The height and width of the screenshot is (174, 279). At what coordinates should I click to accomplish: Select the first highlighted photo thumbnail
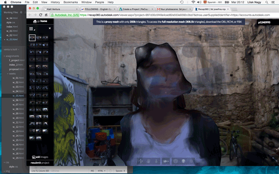[x=32, y=38]
